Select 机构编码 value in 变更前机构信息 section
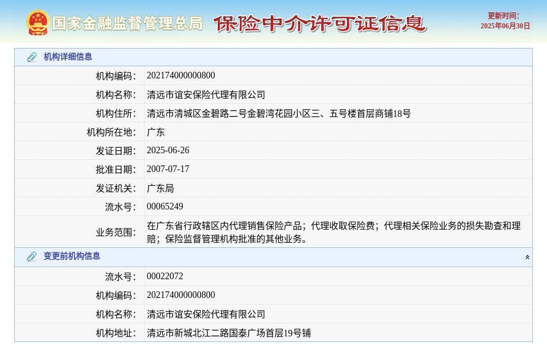This screenshot has width=547, height=349. point(181,295)
